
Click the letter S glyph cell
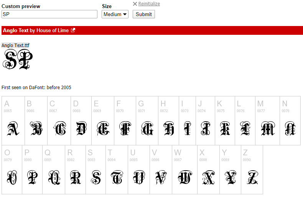[x=96, y=169]
